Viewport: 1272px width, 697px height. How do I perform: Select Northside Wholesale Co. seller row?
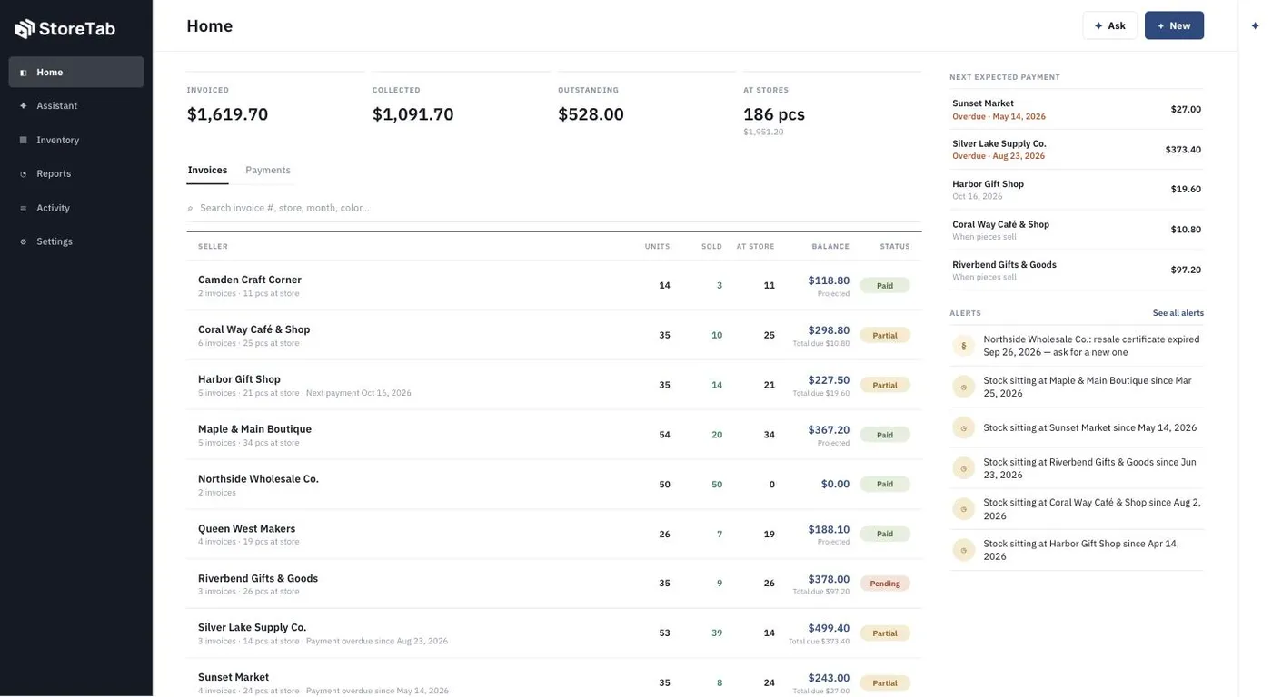(x=554, y=485)
